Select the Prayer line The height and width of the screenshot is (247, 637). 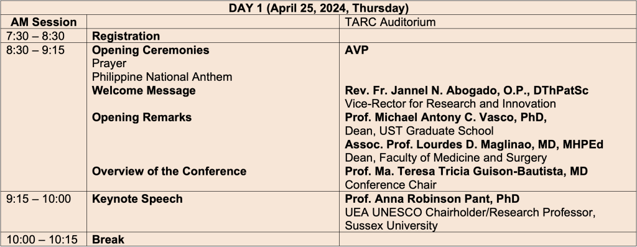[109, 64]
